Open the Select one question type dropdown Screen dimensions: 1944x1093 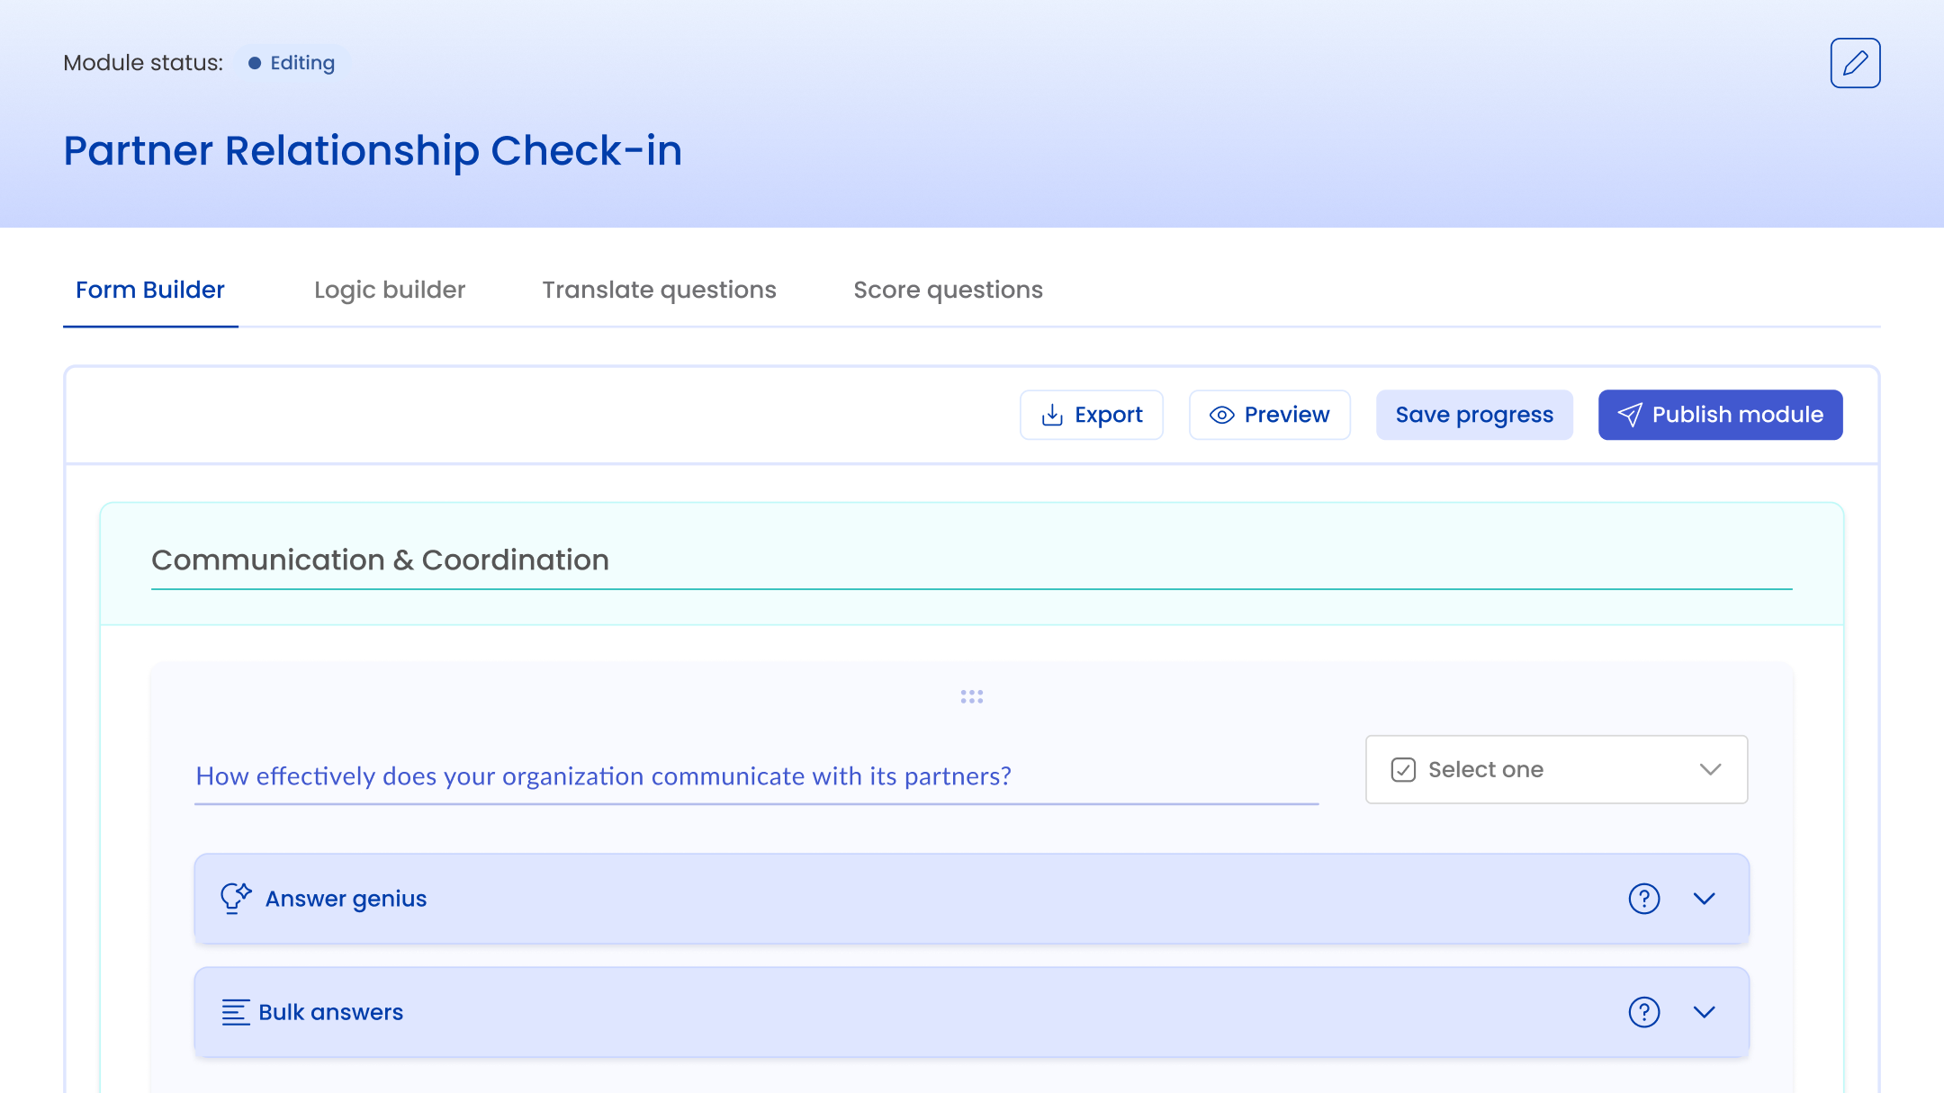click(1557, 769)
